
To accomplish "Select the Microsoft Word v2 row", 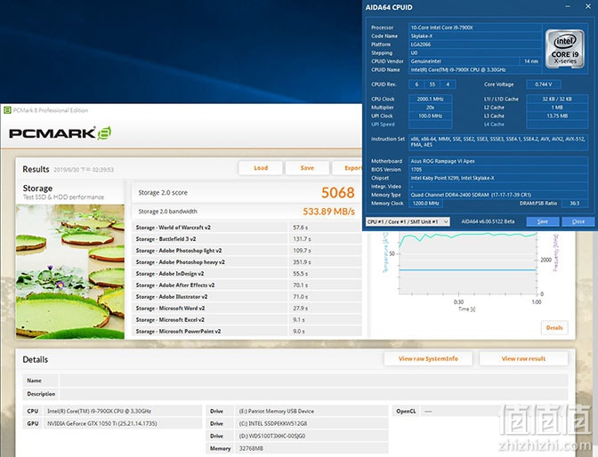I will click(246, 308).
